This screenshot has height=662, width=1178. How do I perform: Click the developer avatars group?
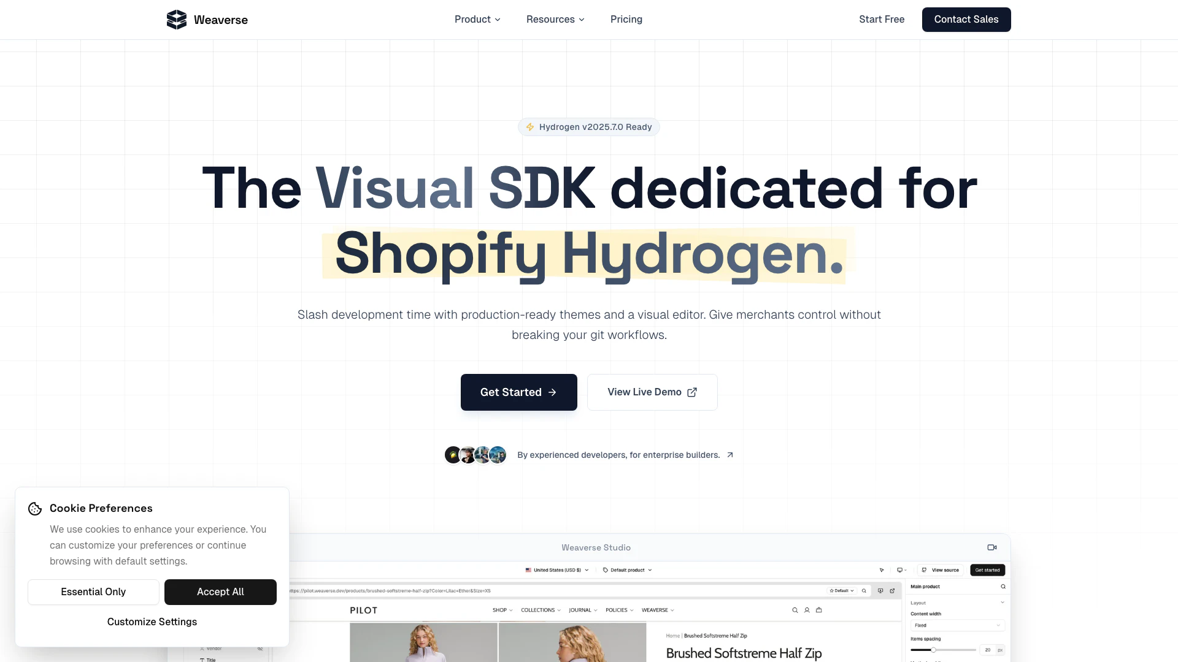pos(475,455)
